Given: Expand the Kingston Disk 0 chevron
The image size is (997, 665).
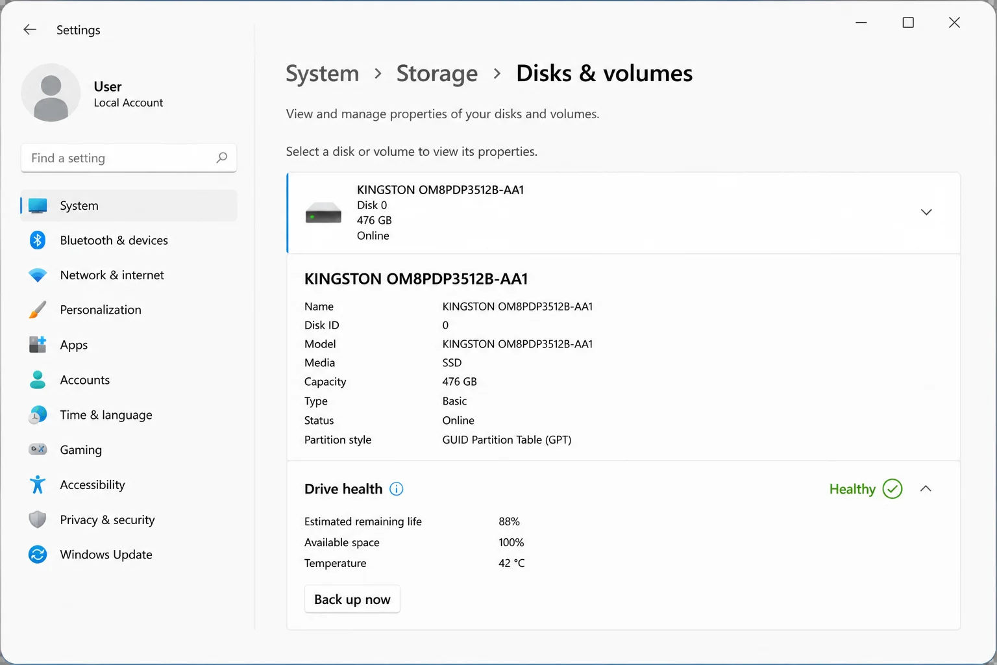Looking at the screenshot, I should pos(926,212).
